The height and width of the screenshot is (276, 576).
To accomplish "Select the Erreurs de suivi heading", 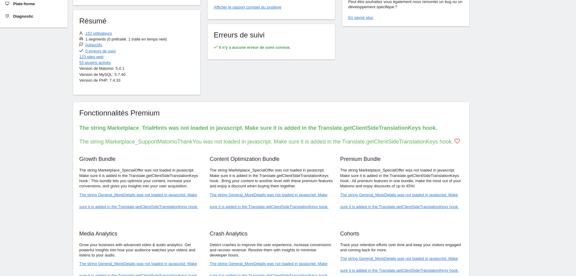I will click(239, 35).
